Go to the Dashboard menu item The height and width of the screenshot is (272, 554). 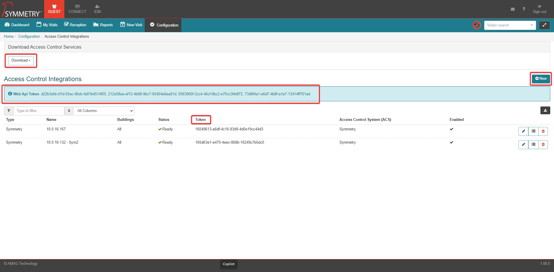click(17, 25)
